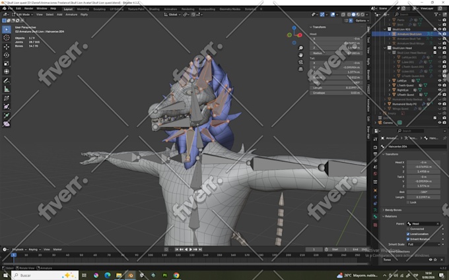The width and height of the screenshot is (449, 280).
Task: Click the zoom magnifier in the viewport
Action: click(x=300, y=48)
